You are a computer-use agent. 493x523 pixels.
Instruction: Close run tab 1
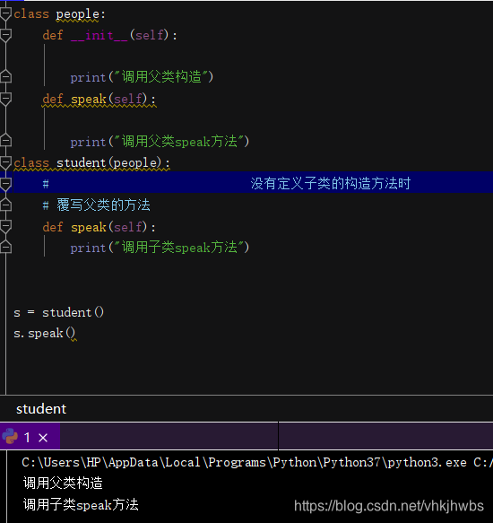coord(43,437)
